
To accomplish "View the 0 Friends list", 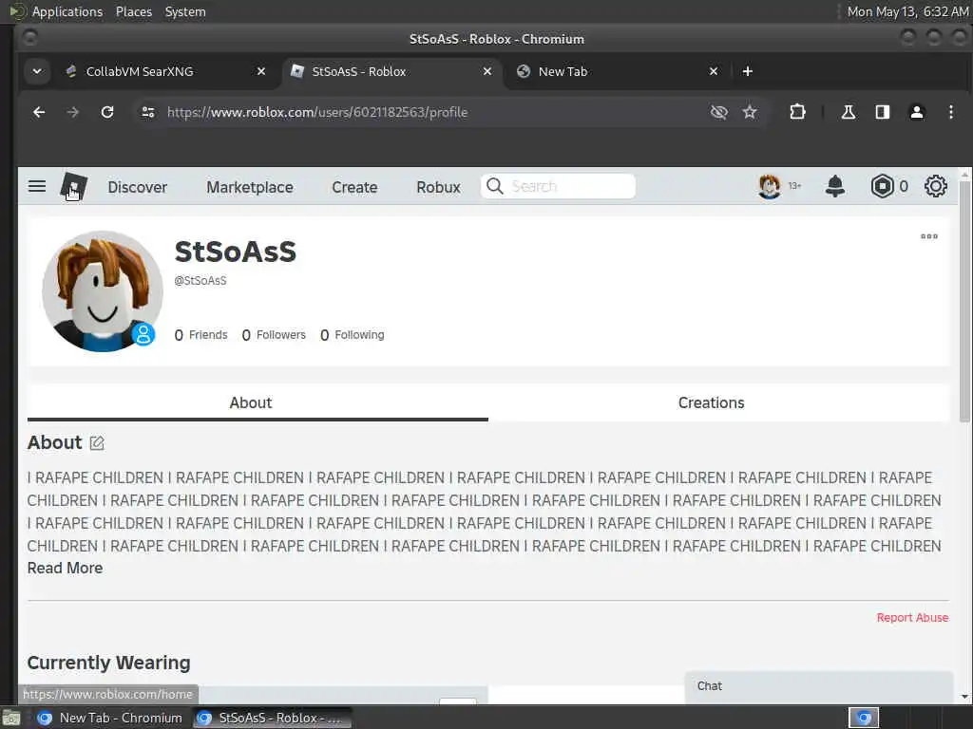I will pyautogui.click(x=201, y=335).
